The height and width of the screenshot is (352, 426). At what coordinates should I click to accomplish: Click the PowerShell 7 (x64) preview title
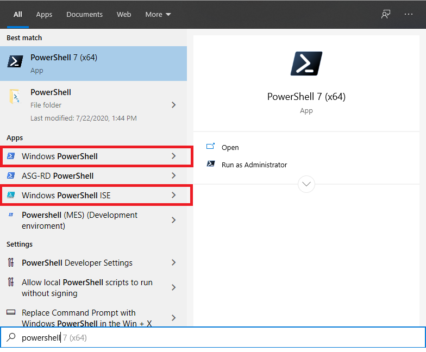click(306, 97)
